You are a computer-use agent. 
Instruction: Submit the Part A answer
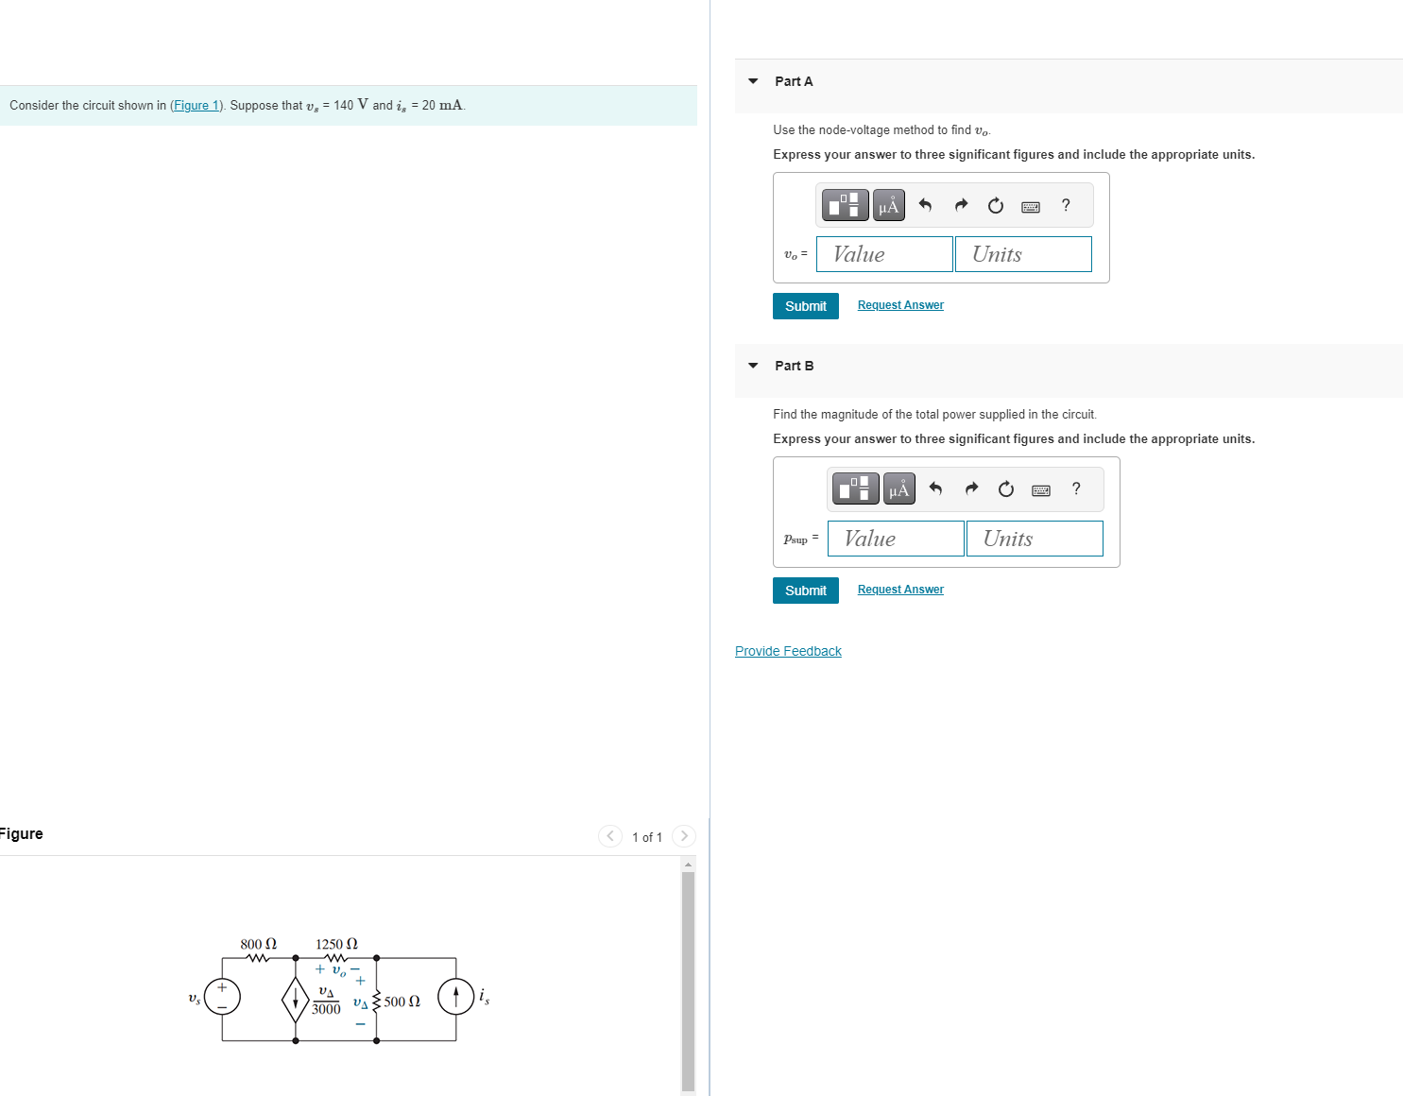805,305
